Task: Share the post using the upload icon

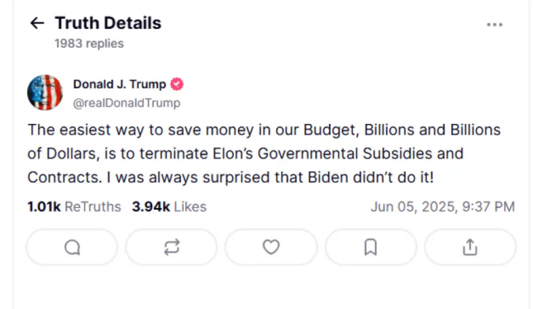Action: (x=470, y=247)
